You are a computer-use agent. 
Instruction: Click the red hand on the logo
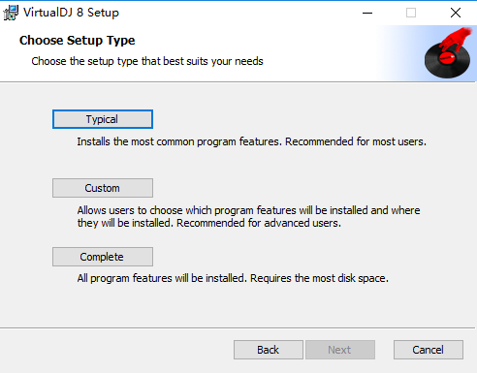457,38
